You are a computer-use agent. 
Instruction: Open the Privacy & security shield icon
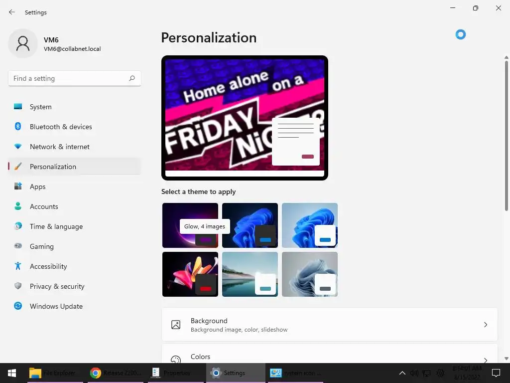[18, 286]
